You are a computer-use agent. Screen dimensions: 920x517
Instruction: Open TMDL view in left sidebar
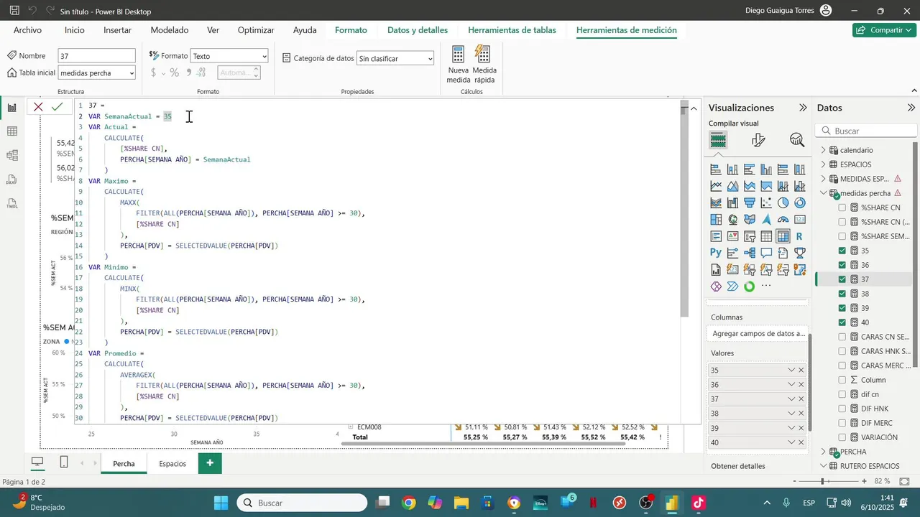point(11,204)
